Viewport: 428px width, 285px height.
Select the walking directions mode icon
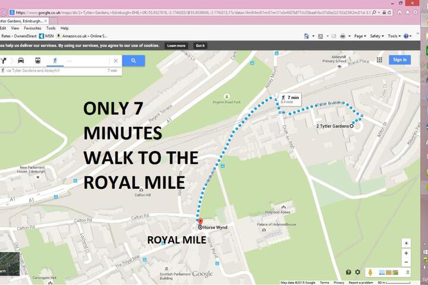[x=55, y=61]
